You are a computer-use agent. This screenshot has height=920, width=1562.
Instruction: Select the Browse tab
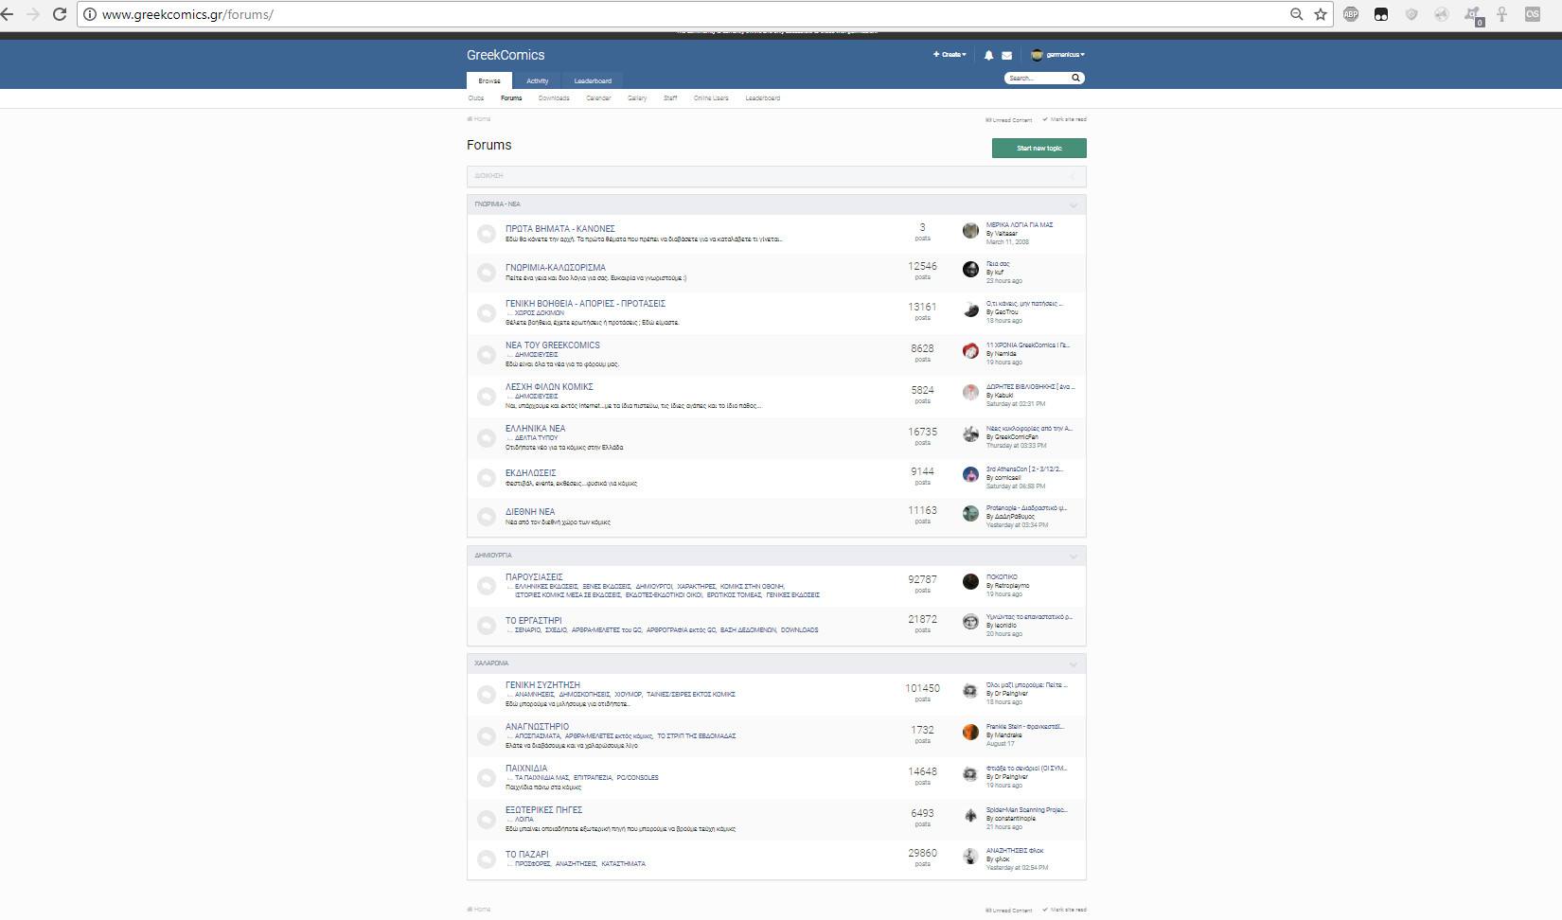(489, 80)
